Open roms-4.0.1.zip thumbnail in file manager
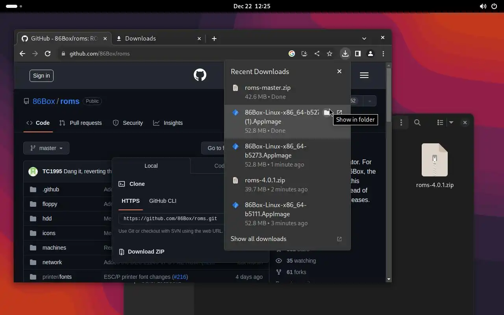Image resolution: width=504 pixels, height=315 pixels. click(x=435, y=160)
